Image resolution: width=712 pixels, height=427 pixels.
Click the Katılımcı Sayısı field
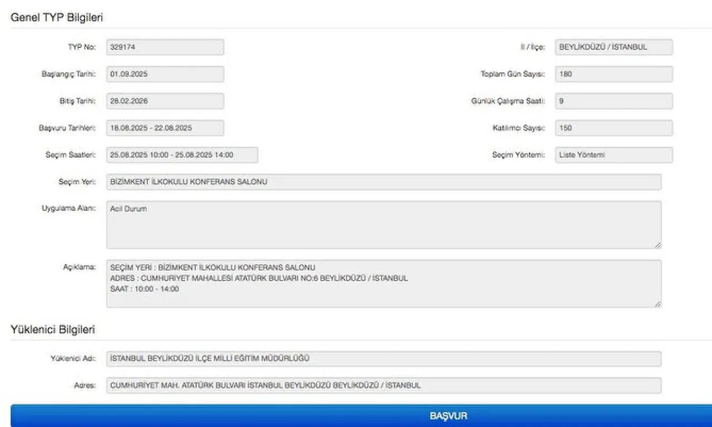click(x=614, y=128)
